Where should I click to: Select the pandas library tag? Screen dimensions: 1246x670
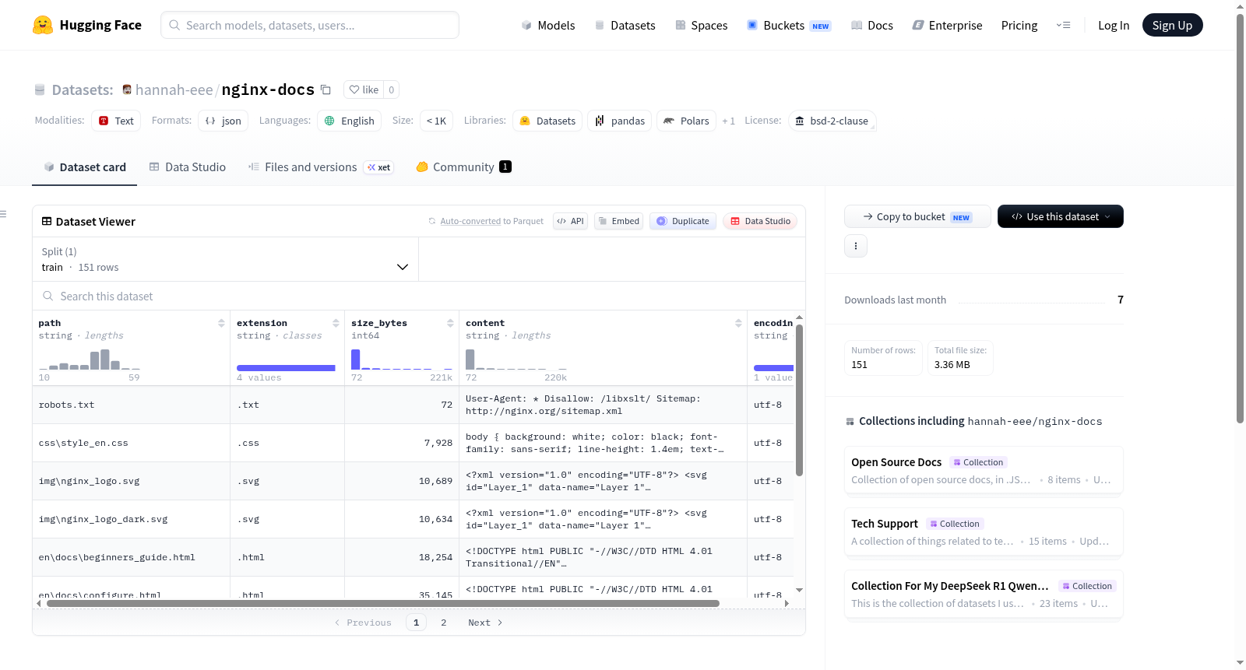point(620,121)
